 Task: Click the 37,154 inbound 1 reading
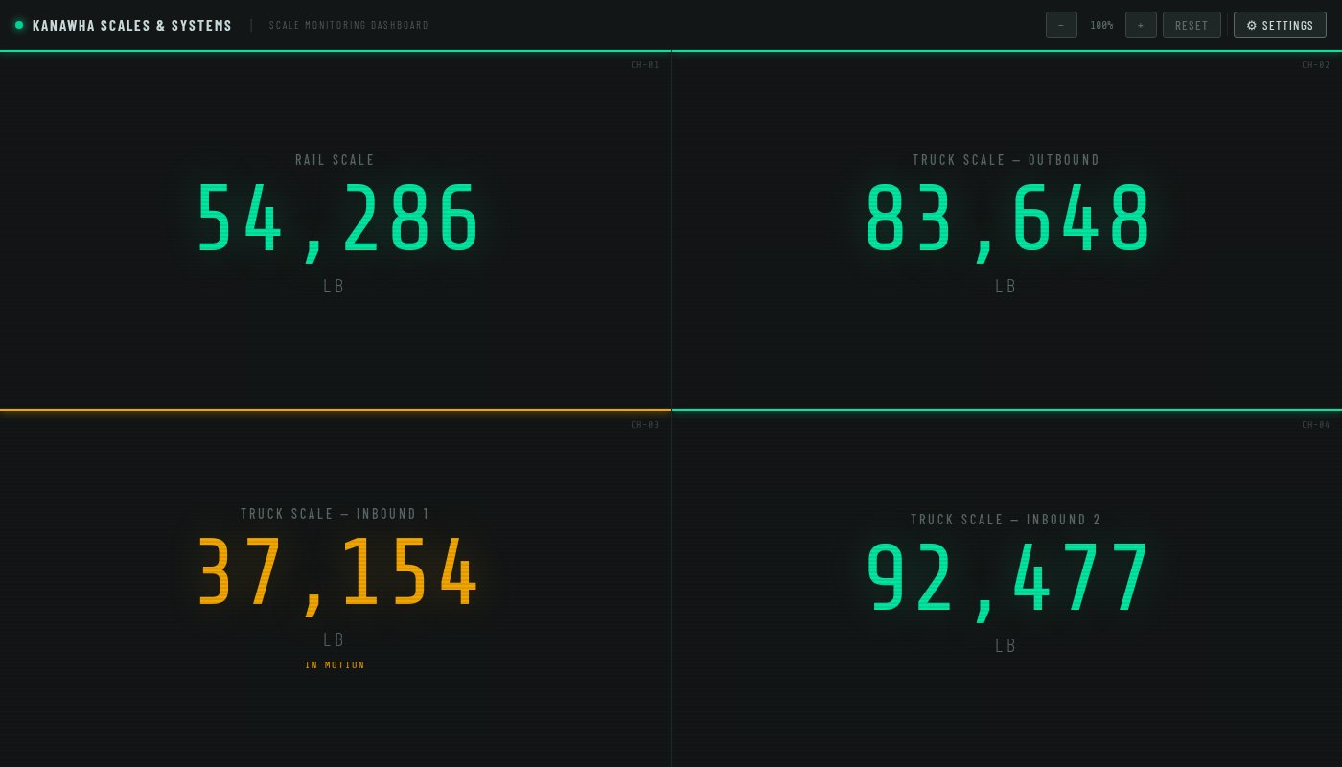click(x=335, y=573)
